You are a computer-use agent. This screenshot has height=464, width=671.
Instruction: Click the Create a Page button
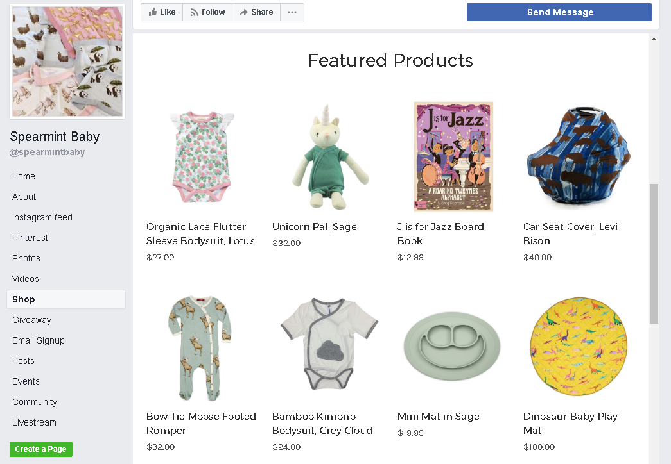[41, 449]
